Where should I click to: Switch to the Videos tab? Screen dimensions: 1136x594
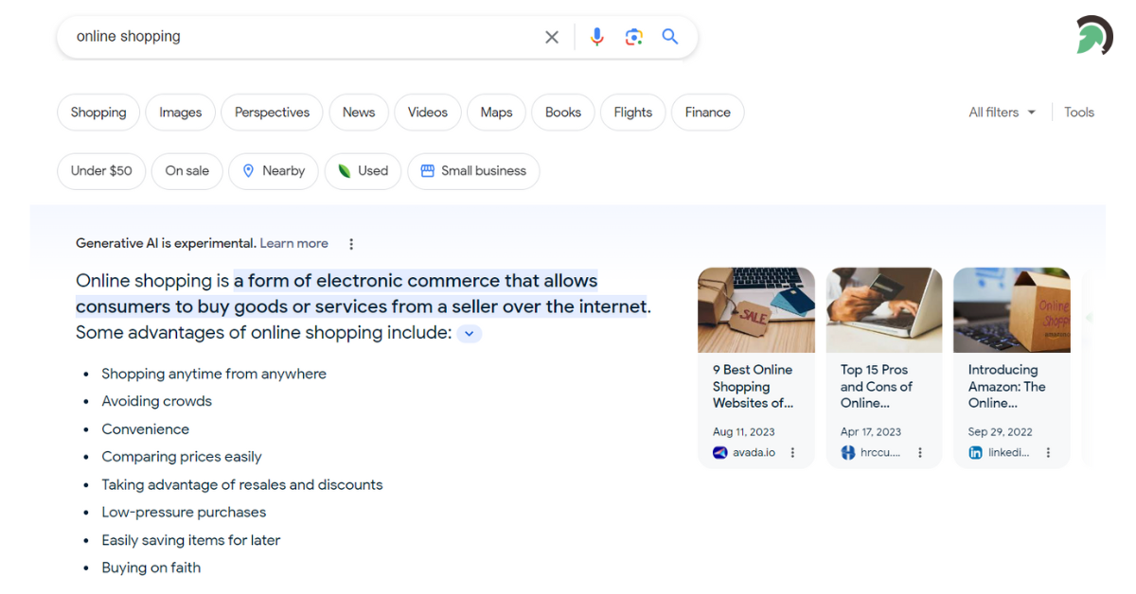click(x=427, y=113)
